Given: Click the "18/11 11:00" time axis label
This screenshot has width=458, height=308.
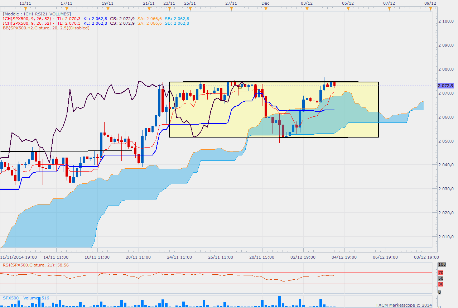Looking at the screenshot, I should 97,257.
